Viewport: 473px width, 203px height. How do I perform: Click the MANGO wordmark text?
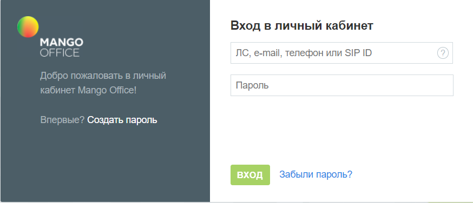[x=61, y=42]
